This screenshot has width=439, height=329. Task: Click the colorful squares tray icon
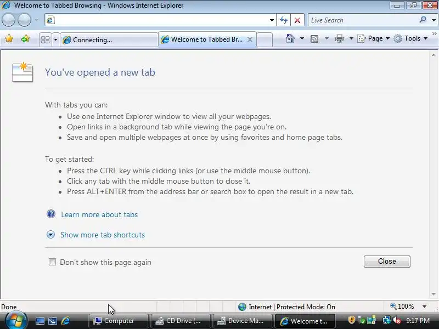pyautogui.click(x=372, y=320)
